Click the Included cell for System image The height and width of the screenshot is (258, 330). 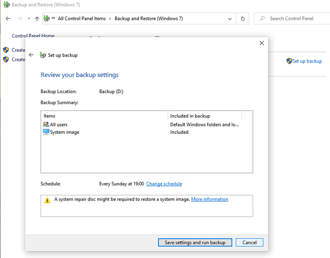(x=179, y=132)
